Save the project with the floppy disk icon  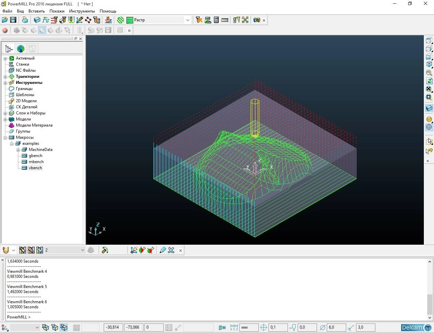13,20
